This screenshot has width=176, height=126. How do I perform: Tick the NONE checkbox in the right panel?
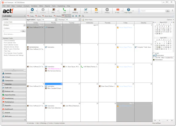[154, 53]
